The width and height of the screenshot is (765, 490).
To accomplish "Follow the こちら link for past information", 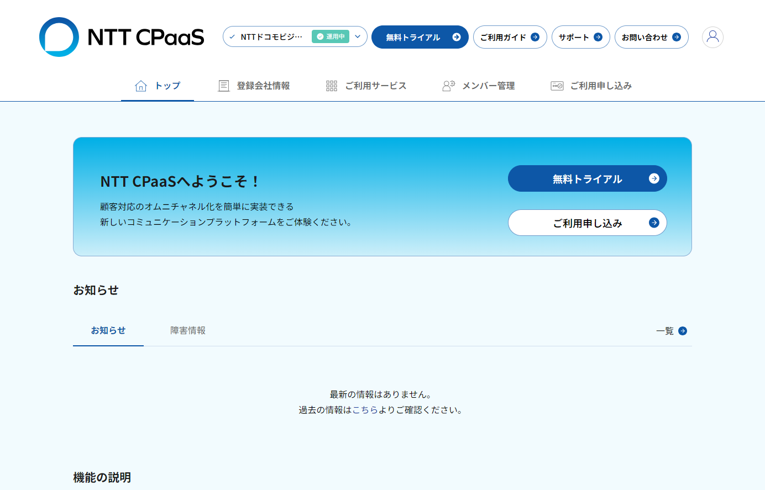I will [x=365, y=410].
